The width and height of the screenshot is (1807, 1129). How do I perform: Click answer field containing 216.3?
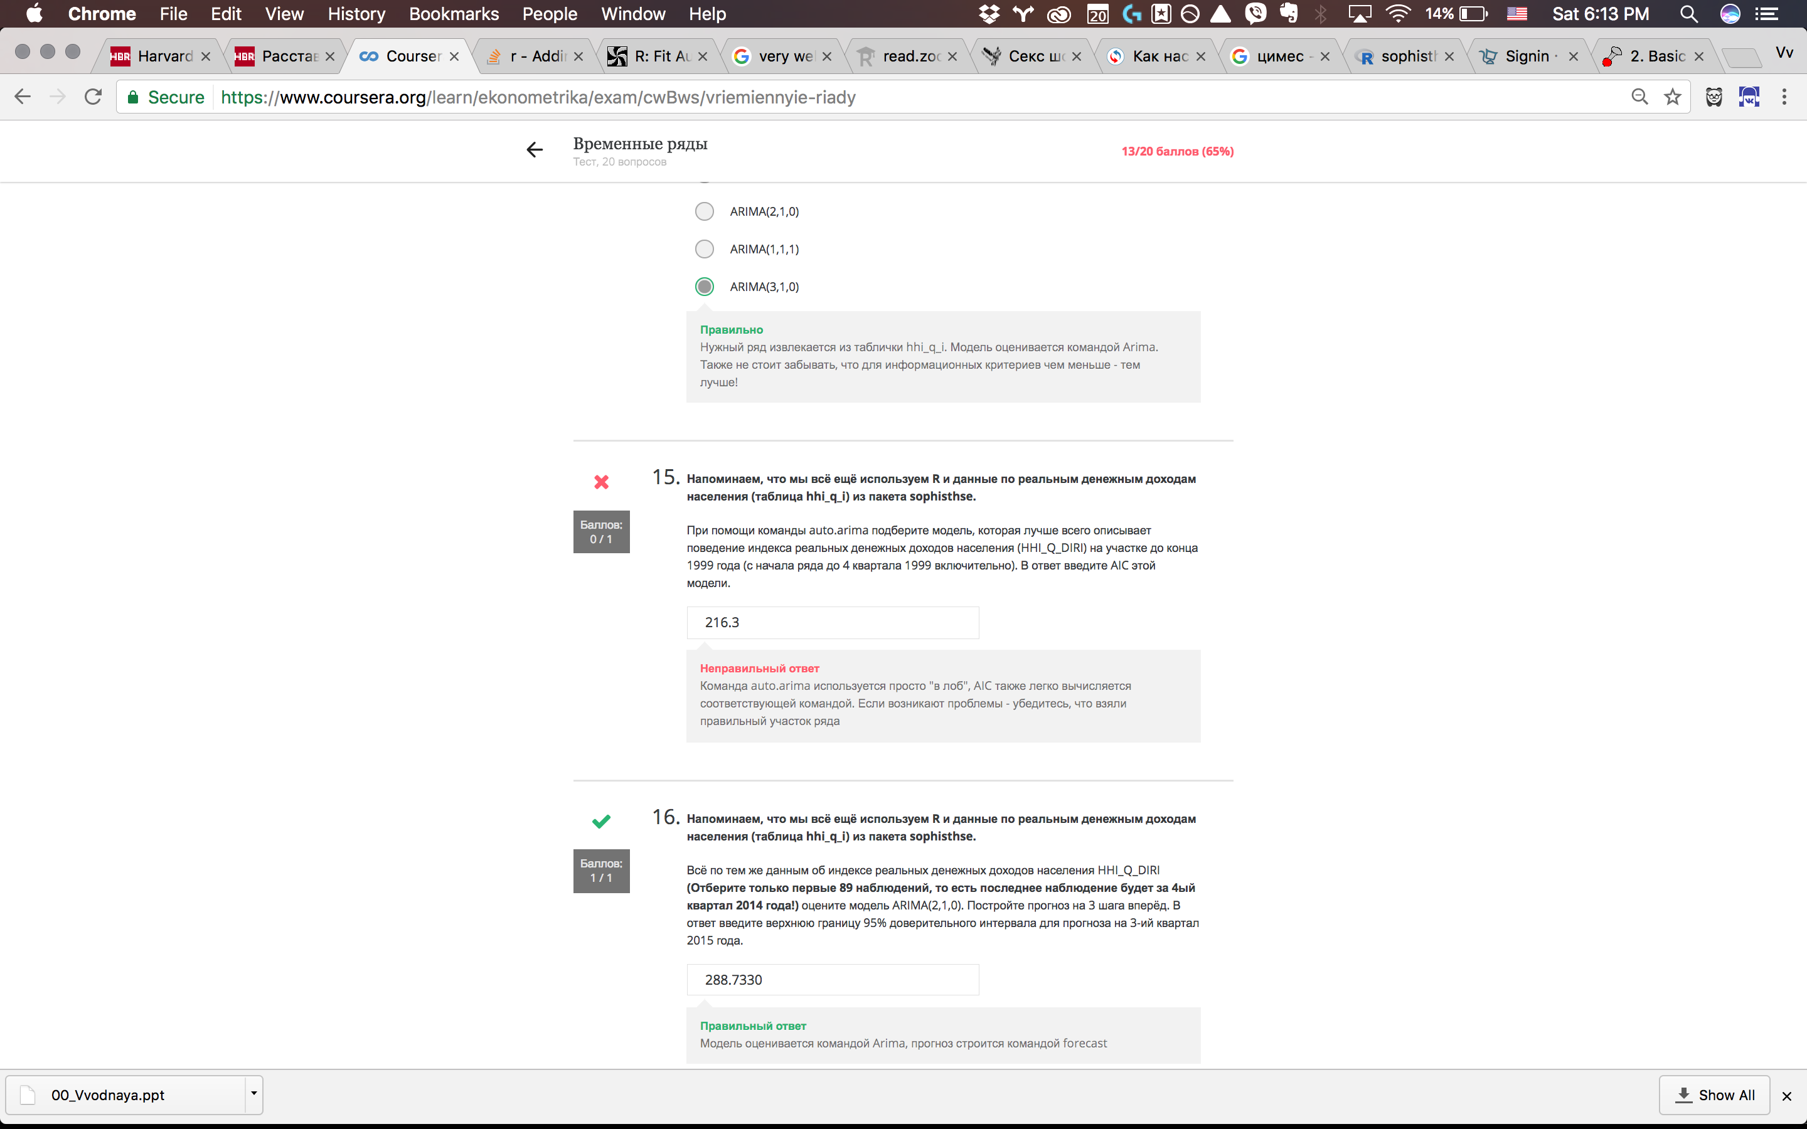(x=832, y=623)
